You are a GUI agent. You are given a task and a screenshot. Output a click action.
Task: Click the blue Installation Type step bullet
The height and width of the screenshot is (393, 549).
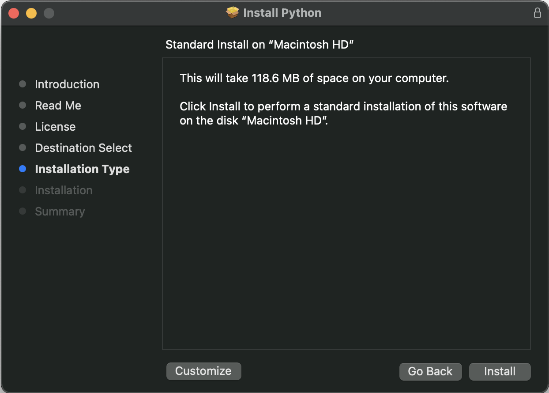(x=23, y=169)
